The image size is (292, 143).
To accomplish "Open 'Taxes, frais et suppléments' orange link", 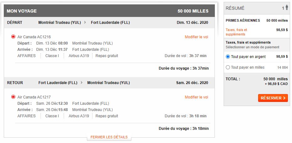I will [236, 32].
